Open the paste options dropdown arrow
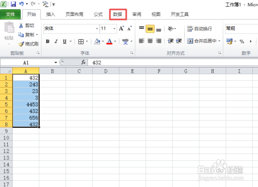The image size is (258, 187). coord(9,44)
